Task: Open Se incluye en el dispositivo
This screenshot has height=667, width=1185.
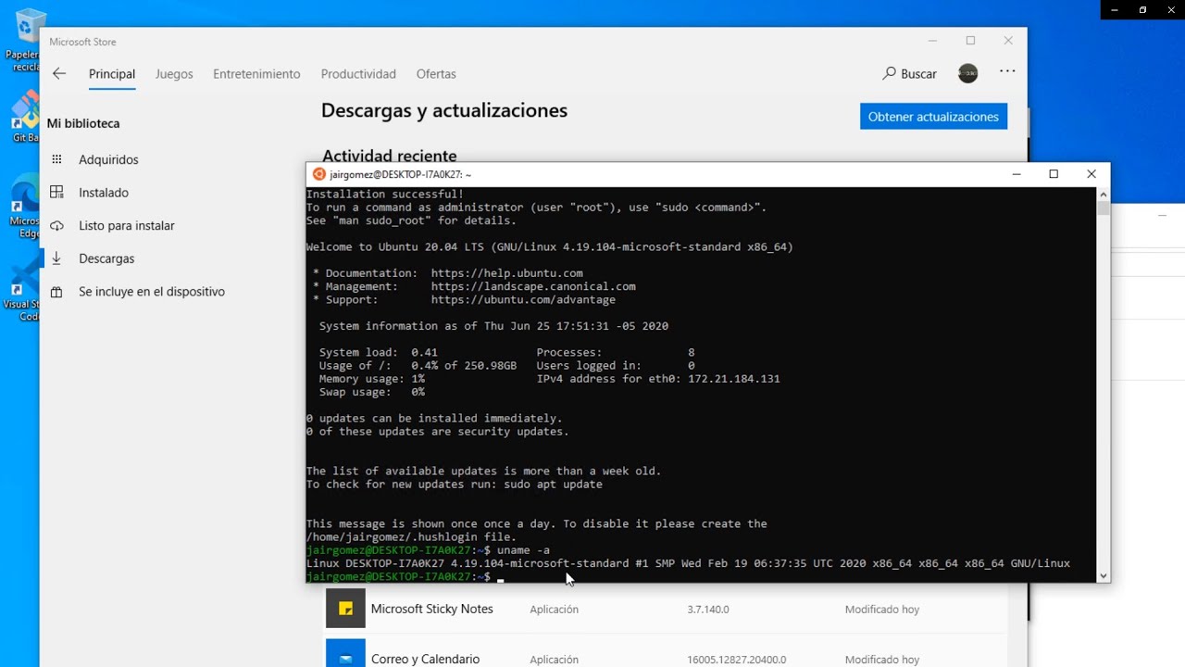Action: [x=152, y=292]
